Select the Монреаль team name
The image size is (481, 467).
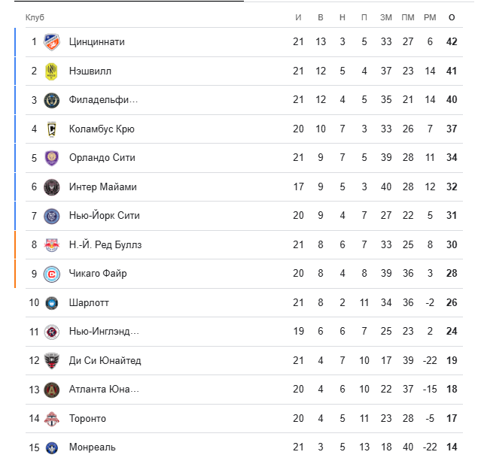point(93,447)
